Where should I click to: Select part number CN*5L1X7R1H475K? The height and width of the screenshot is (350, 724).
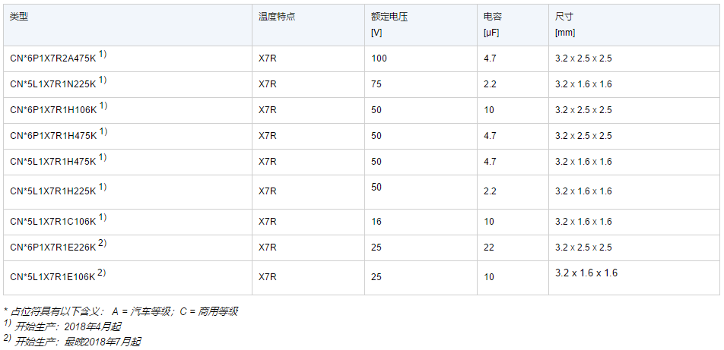(53, 162)
